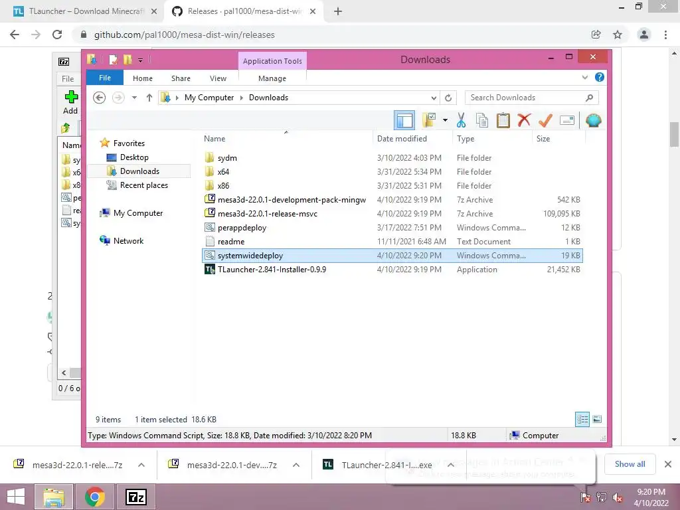Click the Explorer up-one-level arrow
This screenshot has width=680, height=510.
click(x=149, y=98)
